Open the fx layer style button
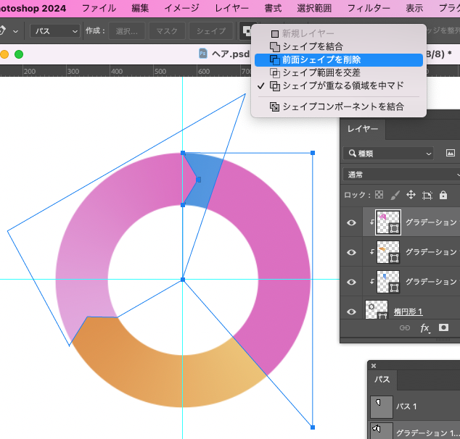The image size is (460, 439). (x=424, y=327)
